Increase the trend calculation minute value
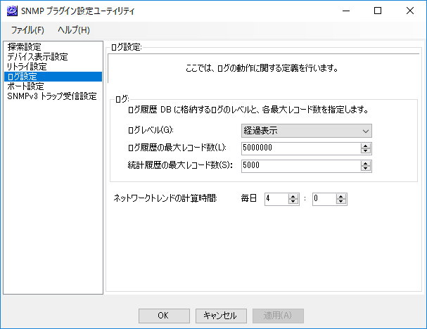This screenshot has width=427, height=329. (341, 196)
